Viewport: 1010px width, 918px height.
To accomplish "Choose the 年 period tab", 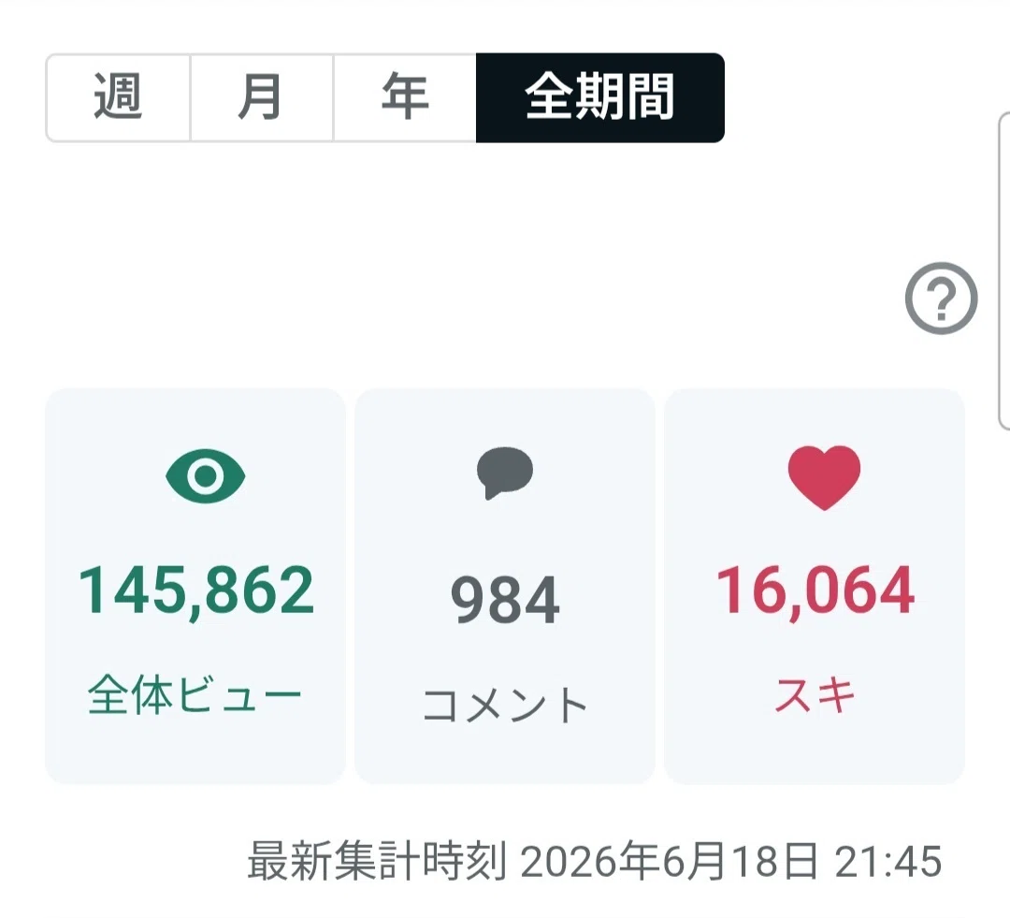I will click(x=405, y=97).
